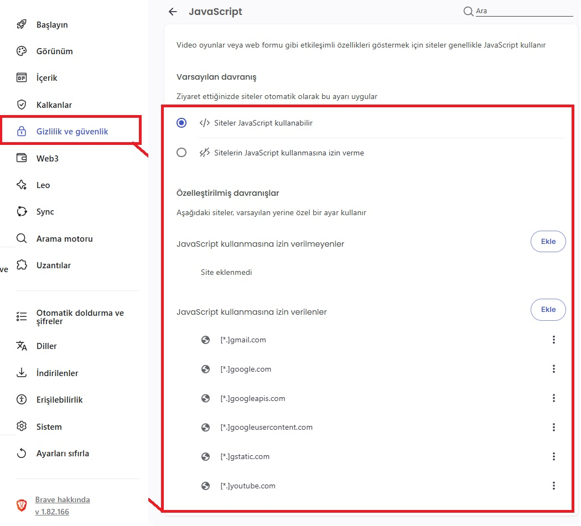Click the Sync icon in sidebar
The height and width of the screenshot is (526, 581).
(x=22, y=211)
